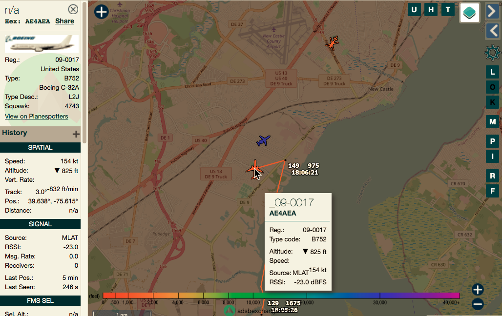Toggle the U map button
Image resolution: width=502 pixels, height=316 pixels.
[414, 10]
